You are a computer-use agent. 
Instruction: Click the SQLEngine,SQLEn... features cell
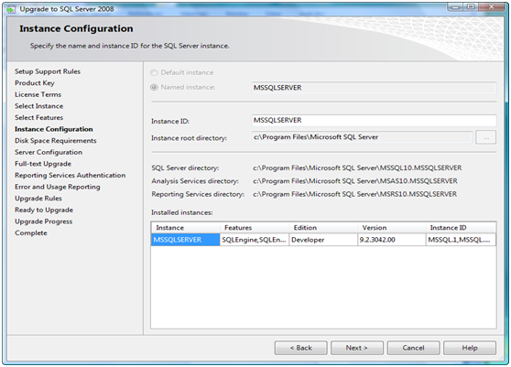coord(255,240)
